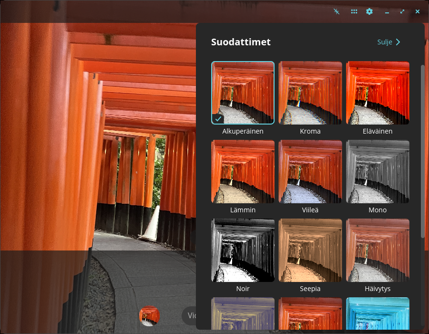
Task: Apply the Häivytys filter
Action: (x=378, y=250)
